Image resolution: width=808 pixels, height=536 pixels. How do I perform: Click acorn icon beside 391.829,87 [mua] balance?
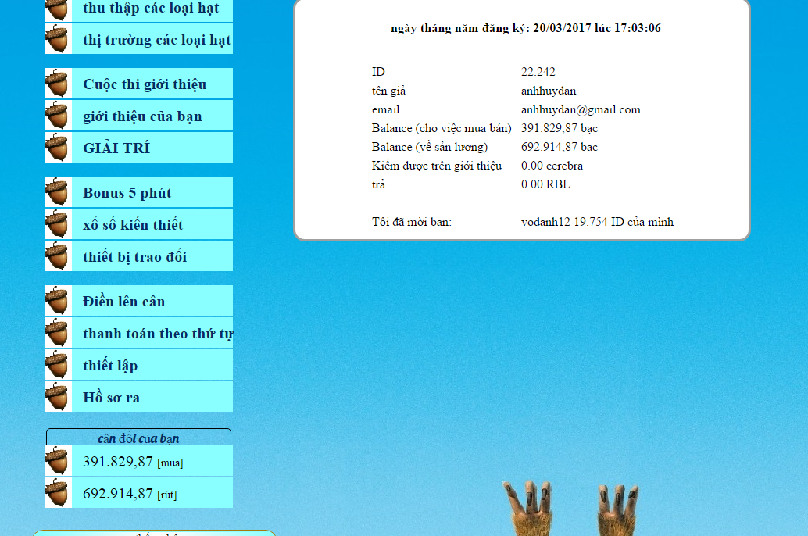coord(57,461)
